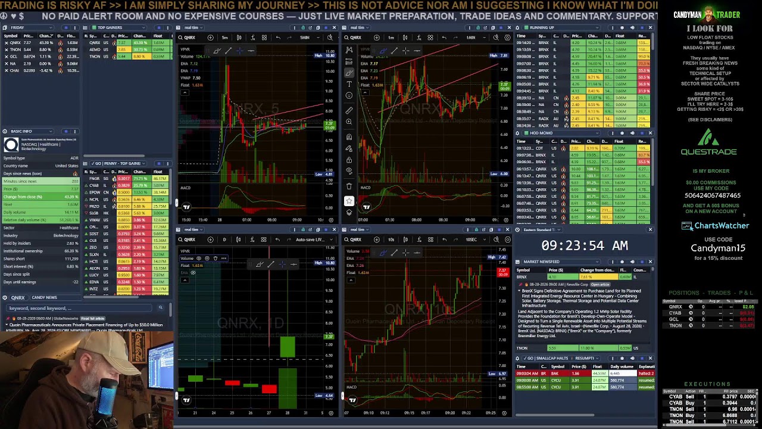Open indicator templates grid icon in 5m chart

pos(264,38)
